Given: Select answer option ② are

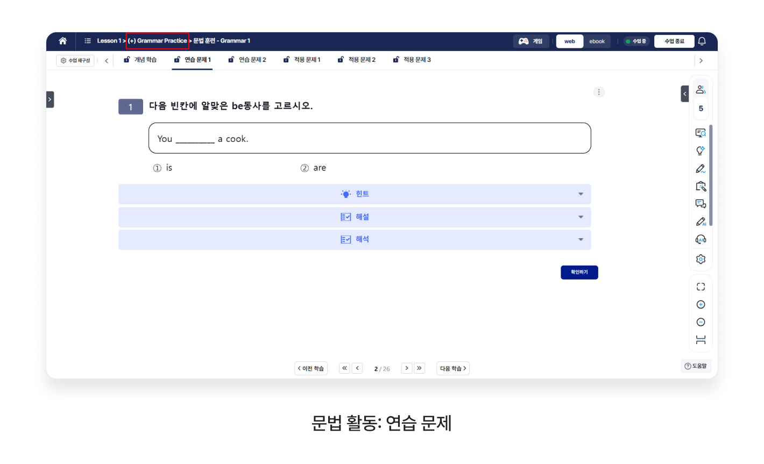Looking at the screenshot, I should pyautogui.click(x=313, y=168).
